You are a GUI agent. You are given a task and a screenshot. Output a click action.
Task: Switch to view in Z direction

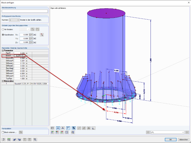(62, 132)
